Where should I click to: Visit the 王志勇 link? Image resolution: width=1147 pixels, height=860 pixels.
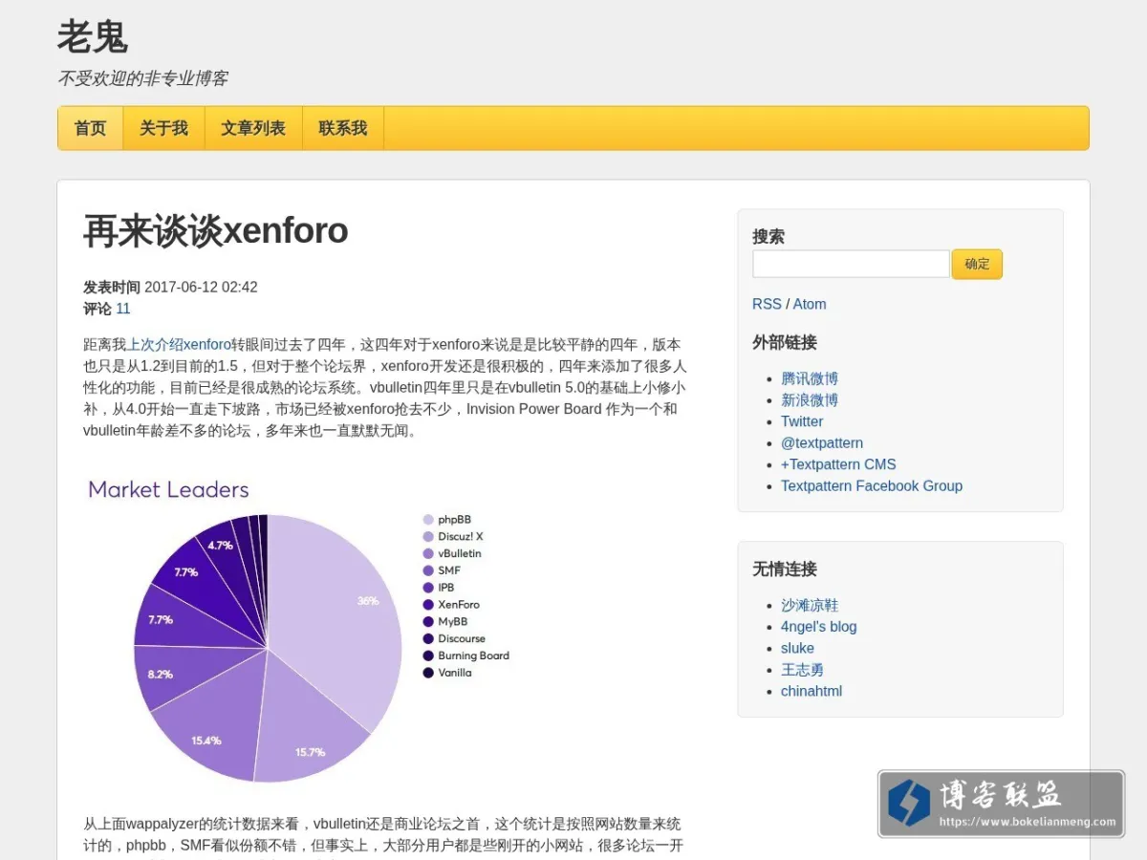pyautogui.click(x=802, y=670)
